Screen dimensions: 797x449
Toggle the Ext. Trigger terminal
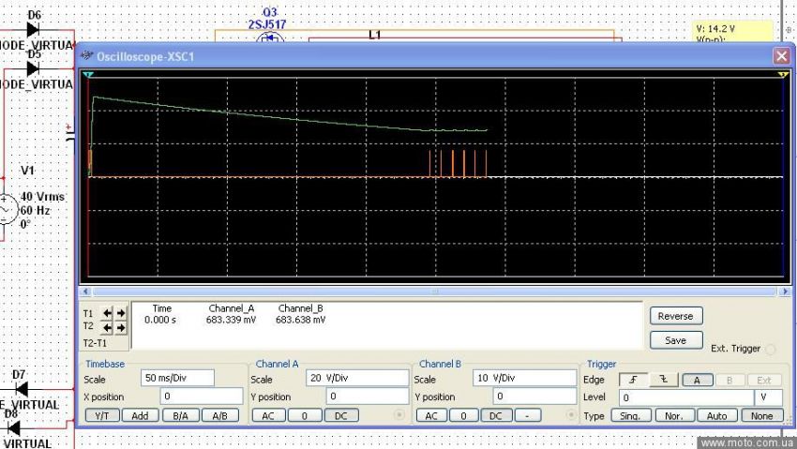point(771,349)
